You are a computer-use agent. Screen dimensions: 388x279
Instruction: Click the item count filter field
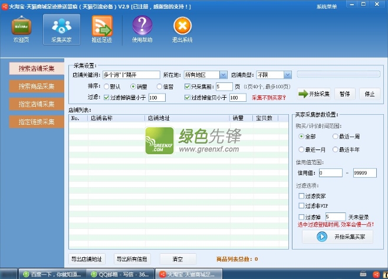238,98
